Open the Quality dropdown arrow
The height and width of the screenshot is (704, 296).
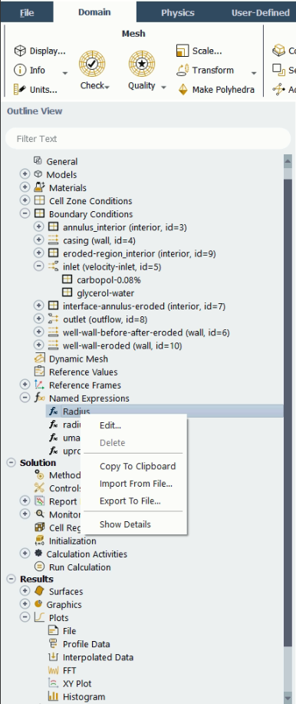[x=163, y=87]
